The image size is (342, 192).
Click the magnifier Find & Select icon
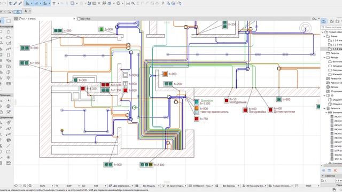point(133,3)
